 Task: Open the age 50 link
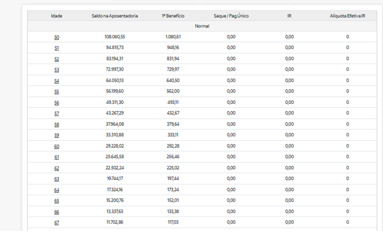point(56,37)
